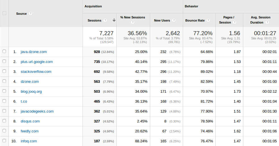The height and width of the screenshot is (146, 279).
Task: Select the 88.24% new sessions cell
Action: click(x=141, y=141)
